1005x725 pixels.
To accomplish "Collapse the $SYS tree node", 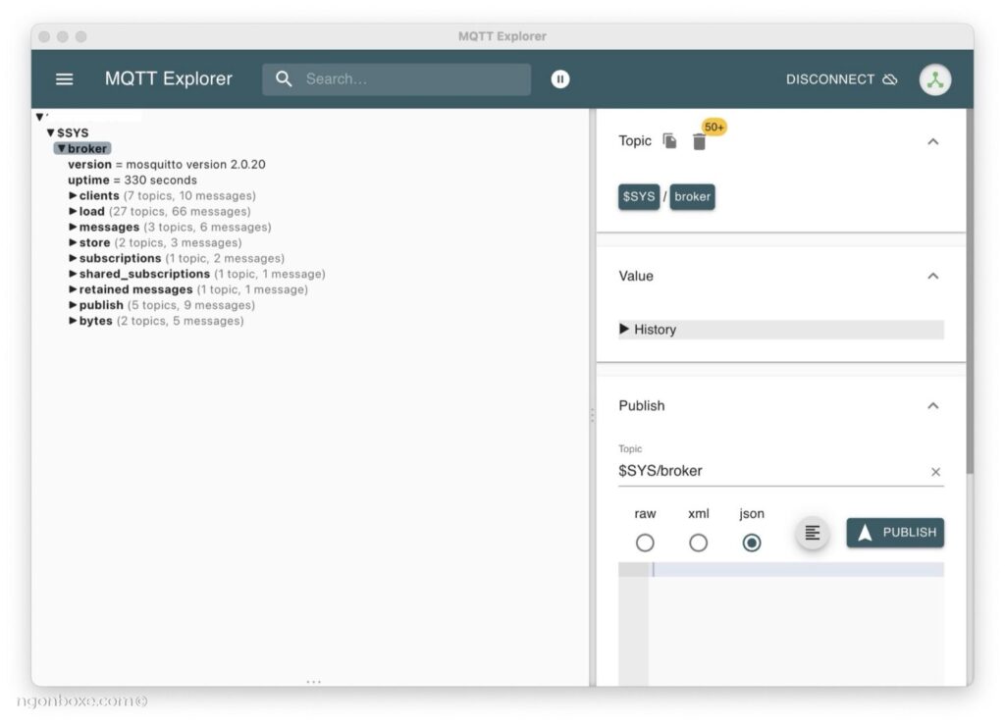I will [50, 132].
